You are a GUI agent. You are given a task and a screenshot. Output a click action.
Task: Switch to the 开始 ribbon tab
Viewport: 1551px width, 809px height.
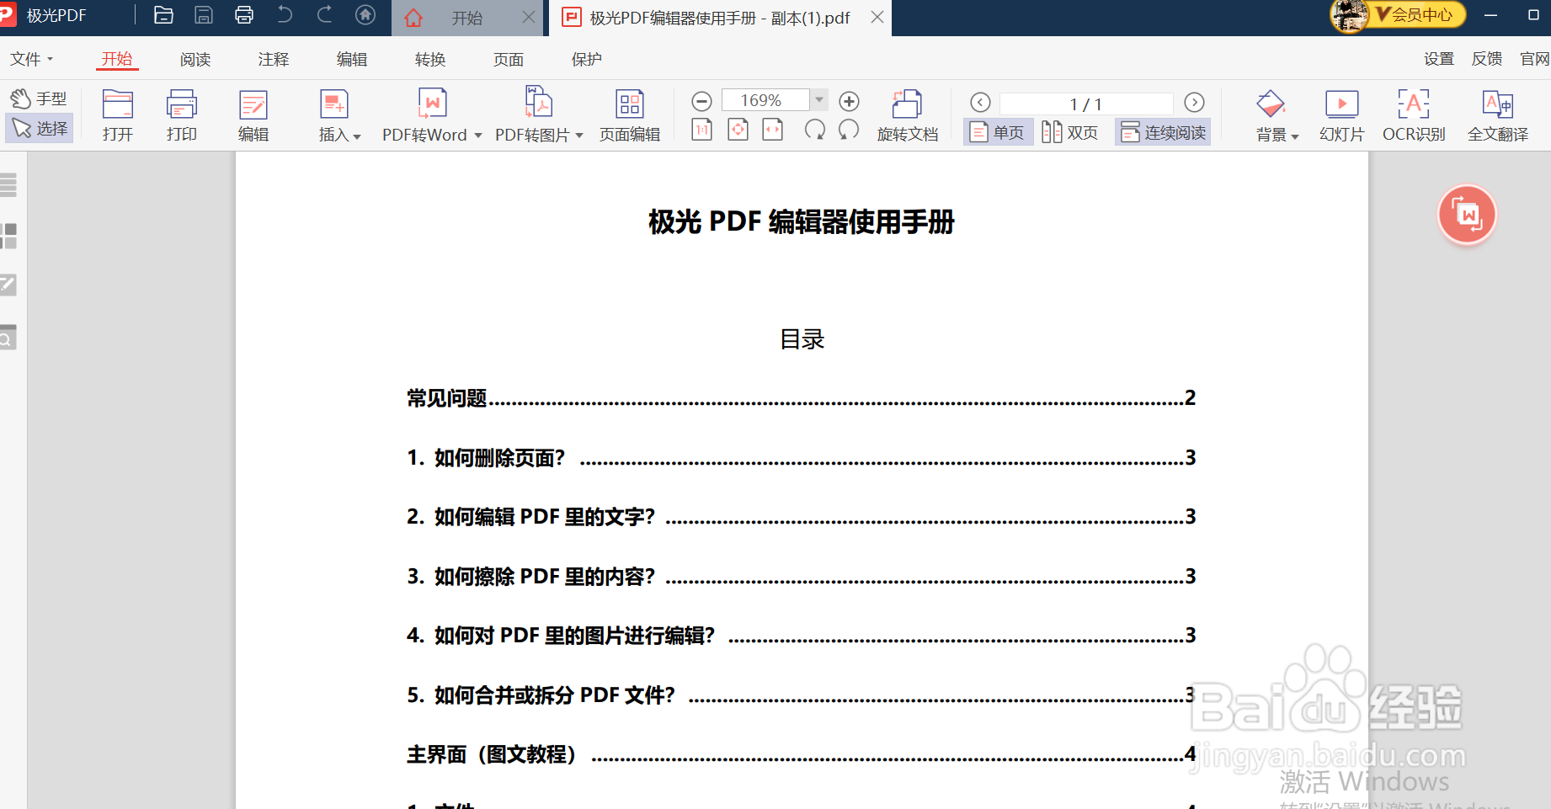pyautogui.click(x=117, y=59)
